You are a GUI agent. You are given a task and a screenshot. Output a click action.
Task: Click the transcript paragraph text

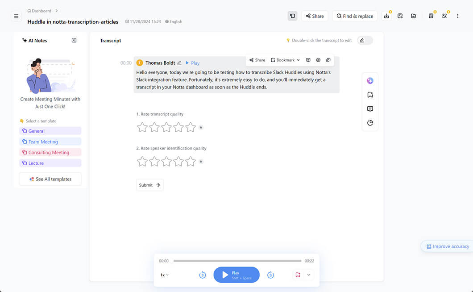pyautogui.click(x=233, y=80)
